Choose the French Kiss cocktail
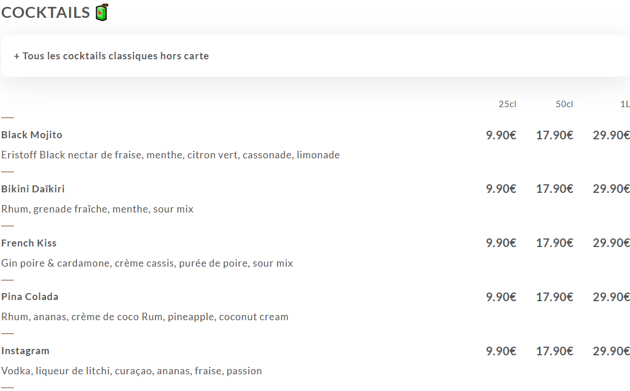630x391 pixels. point(29,243)
